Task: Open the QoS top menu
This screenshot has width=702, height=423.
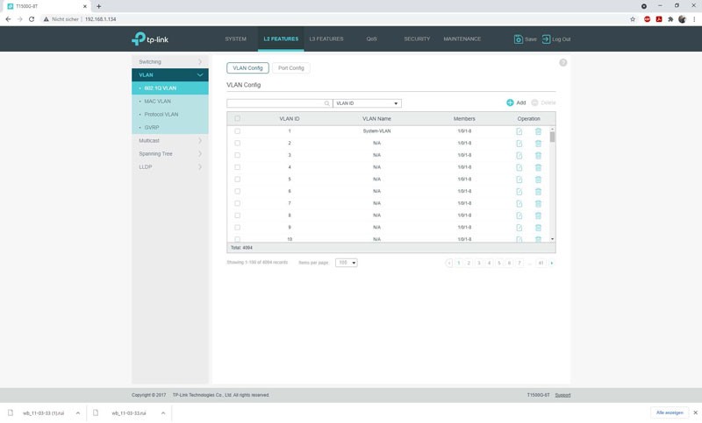Action: 372,39
